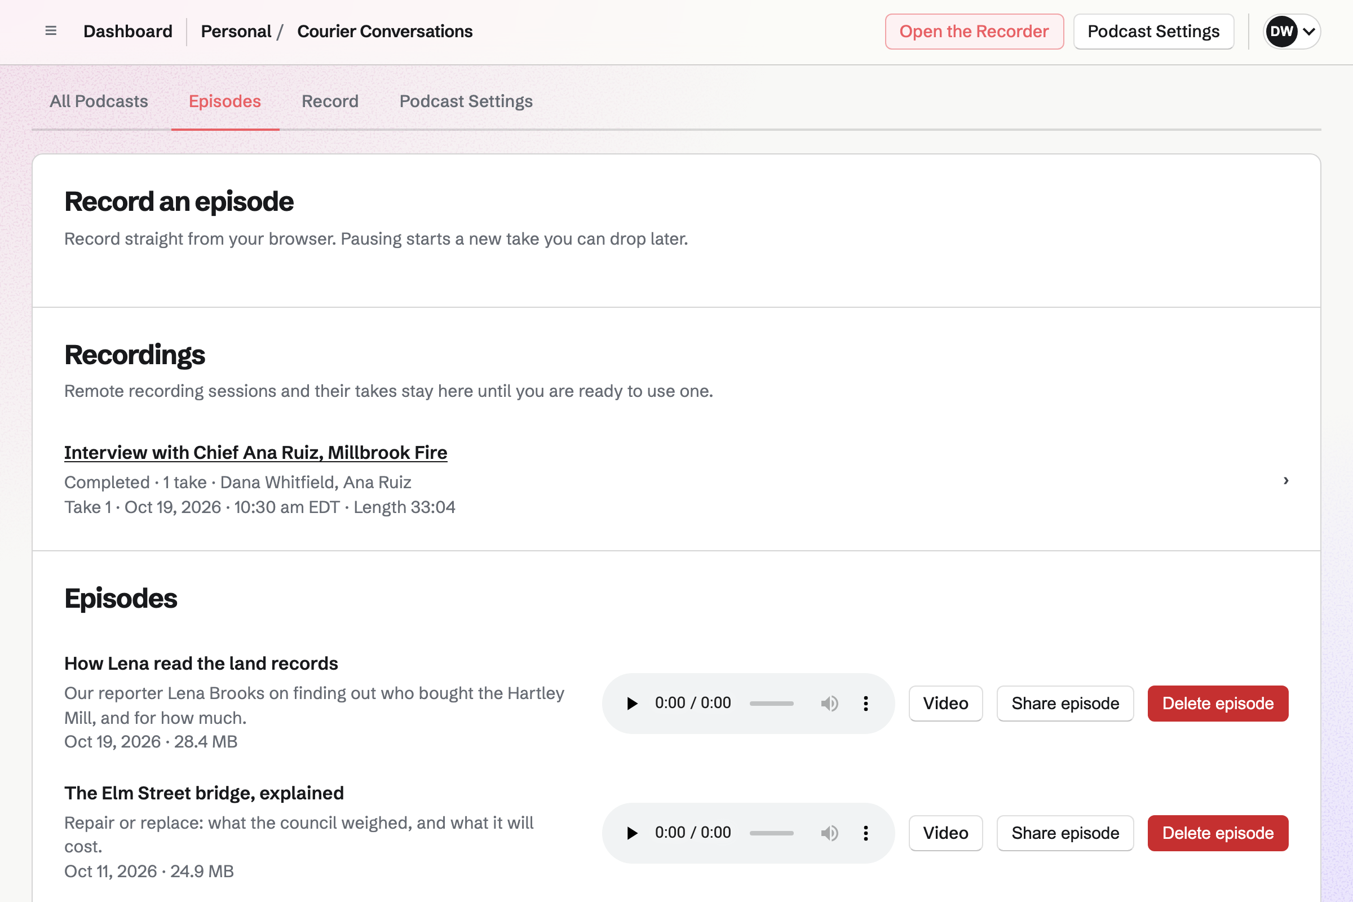The height and width of the screenshot is (902, 1353).
Task: Click the Take 1 Oct 19 details line
Action: pos(259,507)
